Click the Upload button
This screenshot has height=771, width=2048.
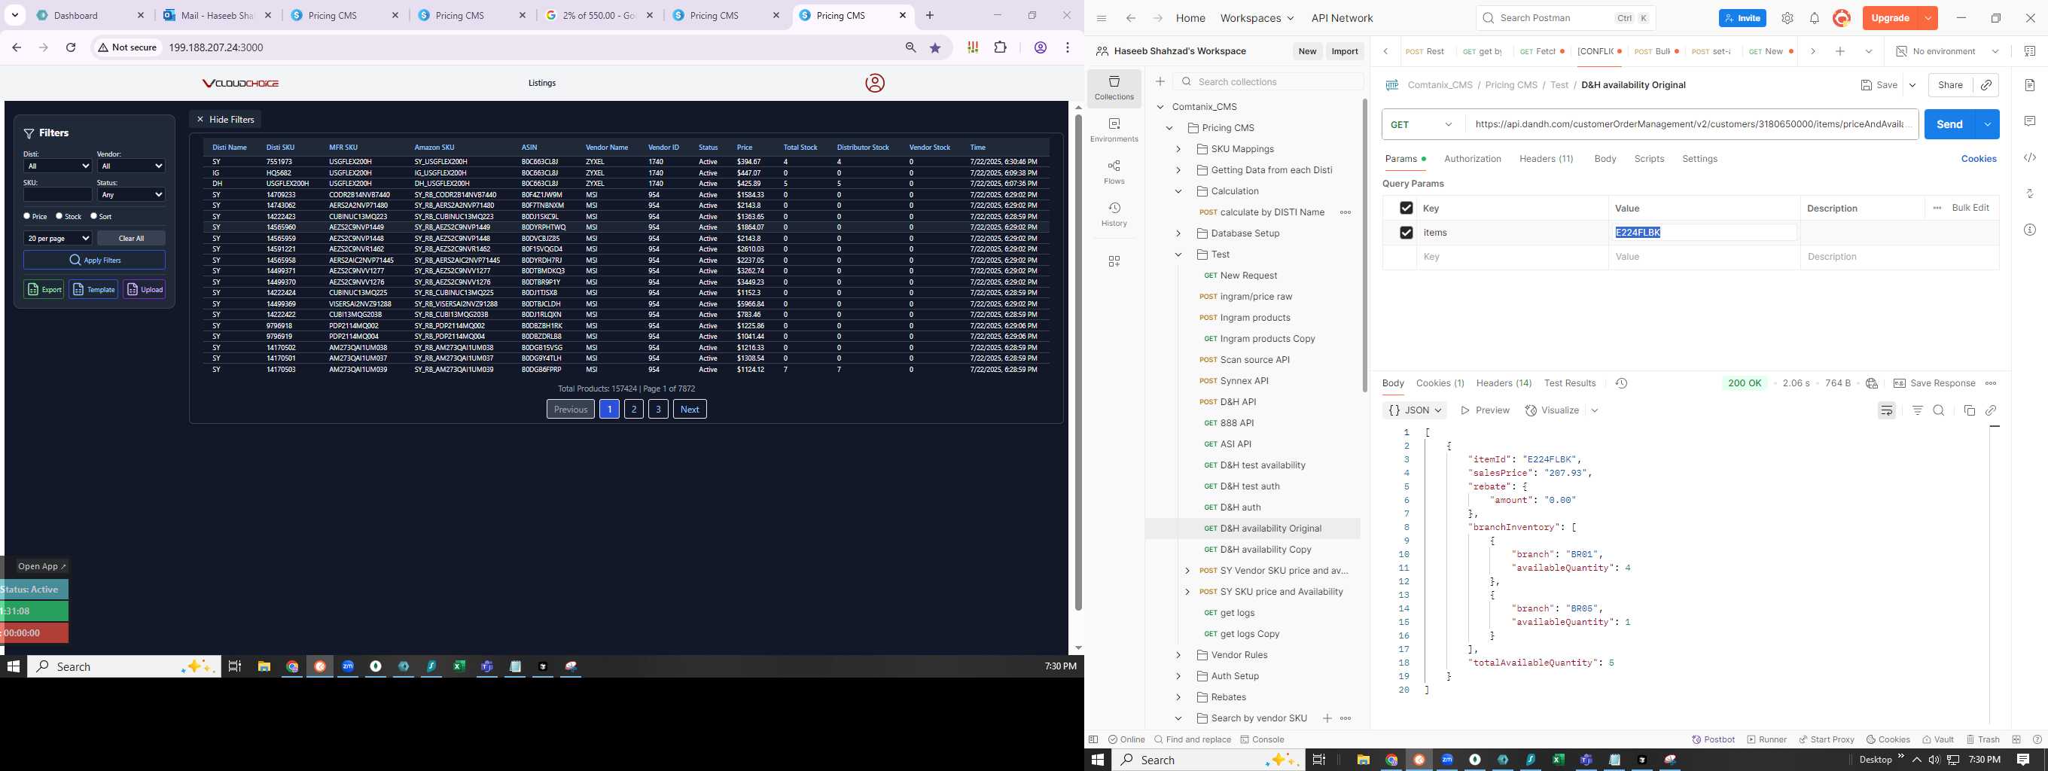pos(144,289)
